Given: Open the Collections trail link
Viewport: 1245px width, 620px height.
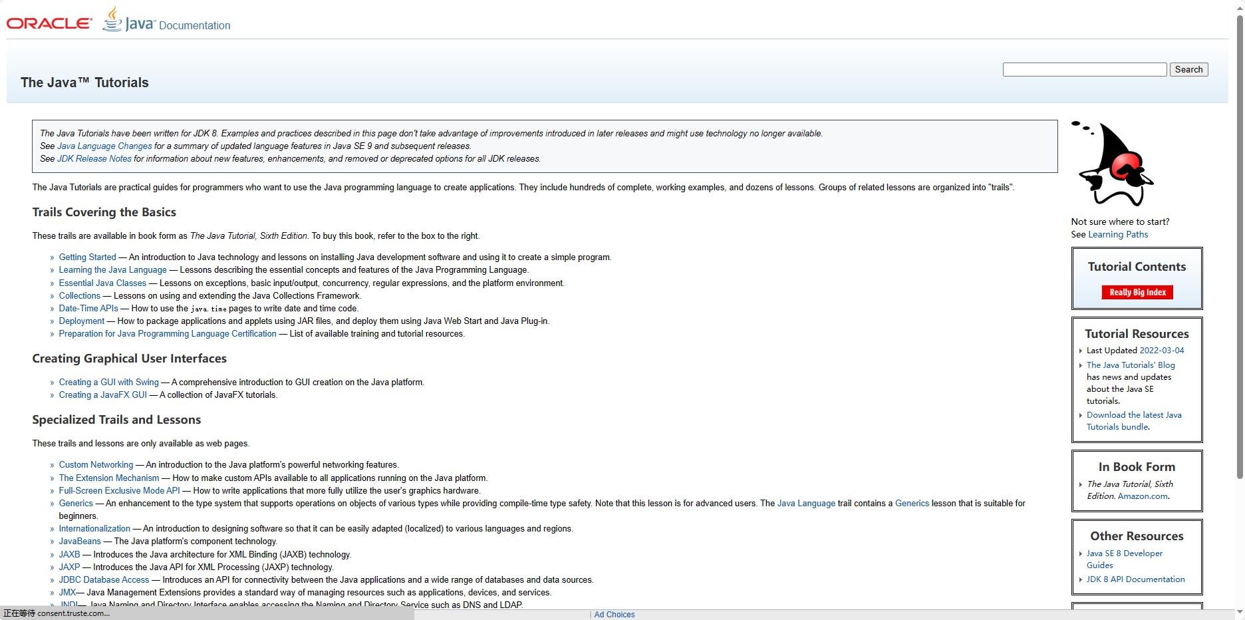Looking at the screenshot, I should pyautogui.click(x=79, y=296).
